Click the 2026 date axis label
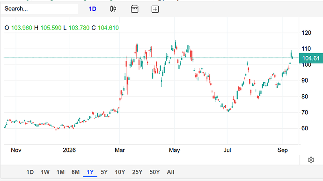 (69, 150)
